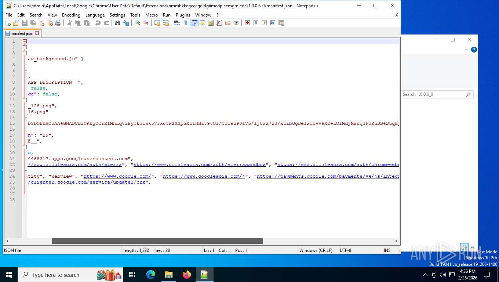
Task: Zoom in with toolbar magnifier
Action: click(137, 23)
